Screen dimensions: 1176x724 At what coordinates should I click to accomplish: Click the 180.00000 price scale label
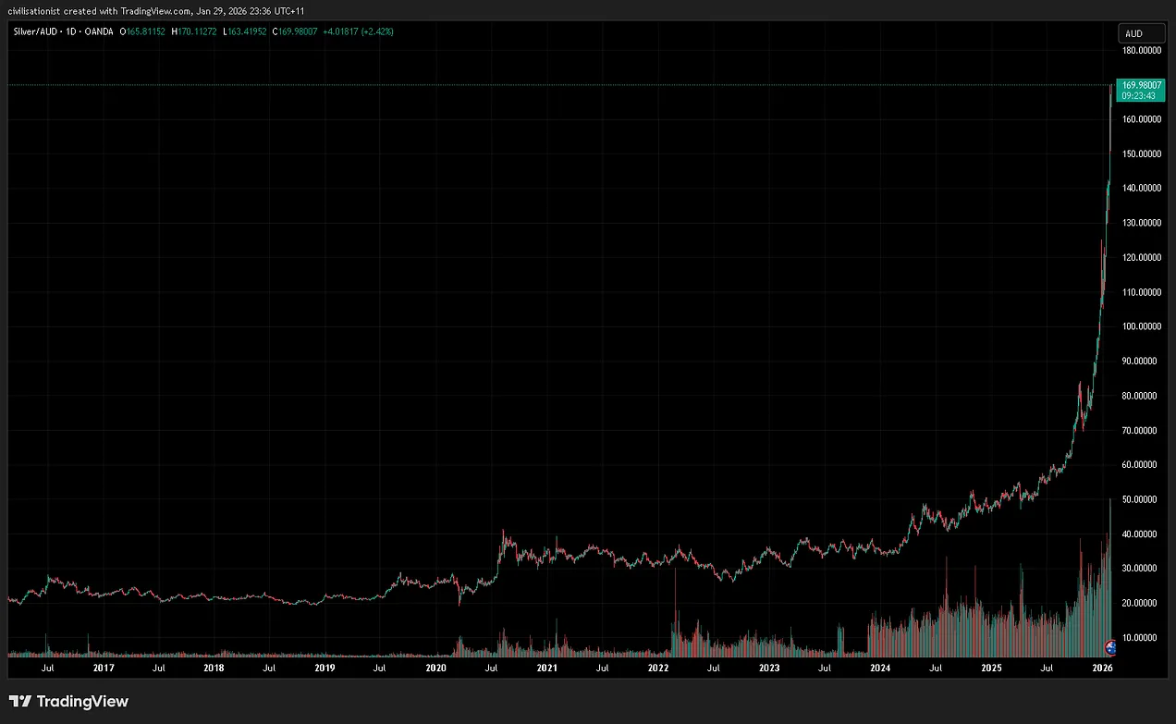(x=1141, y=50)
